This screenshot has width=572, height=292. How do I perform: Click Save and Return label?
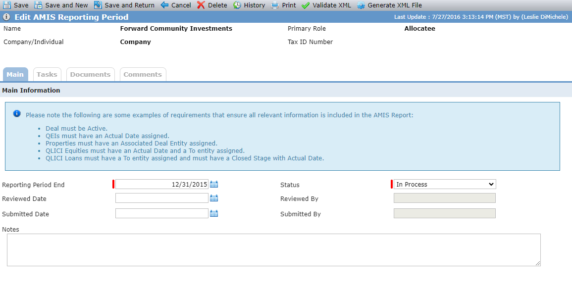coord(129,5)
